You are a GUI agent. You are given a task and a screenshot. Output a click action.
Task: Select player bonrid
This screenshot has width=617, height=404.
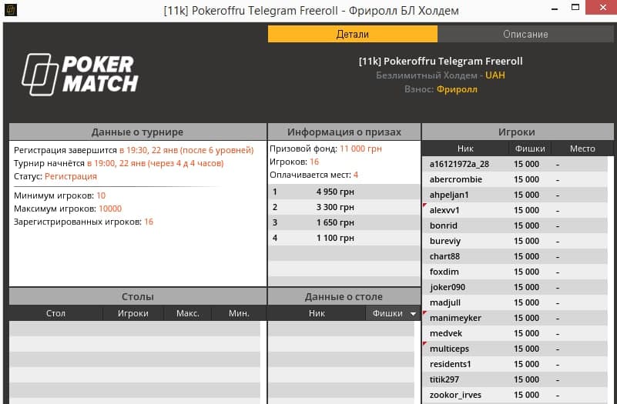pyautogui.click(x=515, y=225)
